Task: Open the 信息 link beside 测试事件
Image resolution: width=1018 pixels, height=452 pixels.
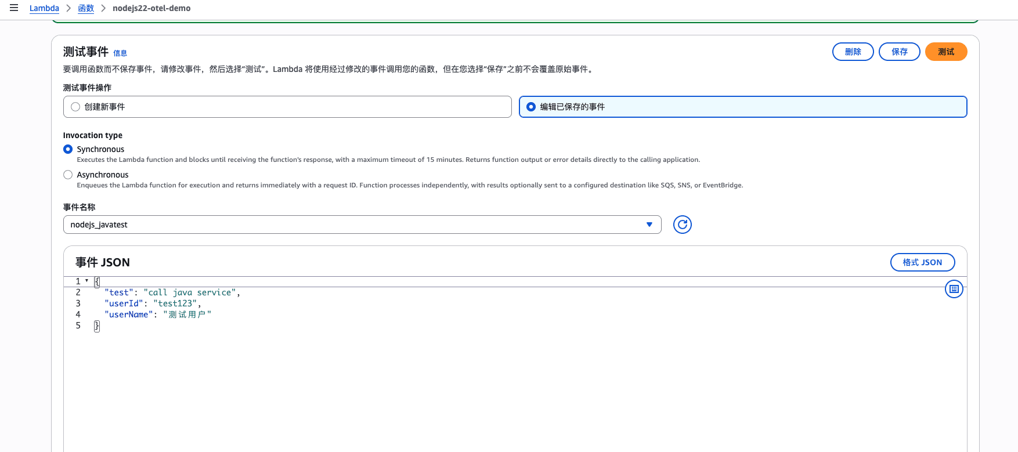Action: coord(120,53)
